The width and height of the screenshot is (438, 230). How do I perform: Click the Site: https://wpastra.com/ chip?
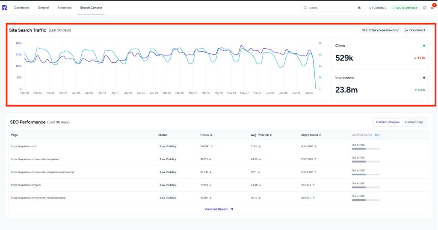[x=380, y=30]
